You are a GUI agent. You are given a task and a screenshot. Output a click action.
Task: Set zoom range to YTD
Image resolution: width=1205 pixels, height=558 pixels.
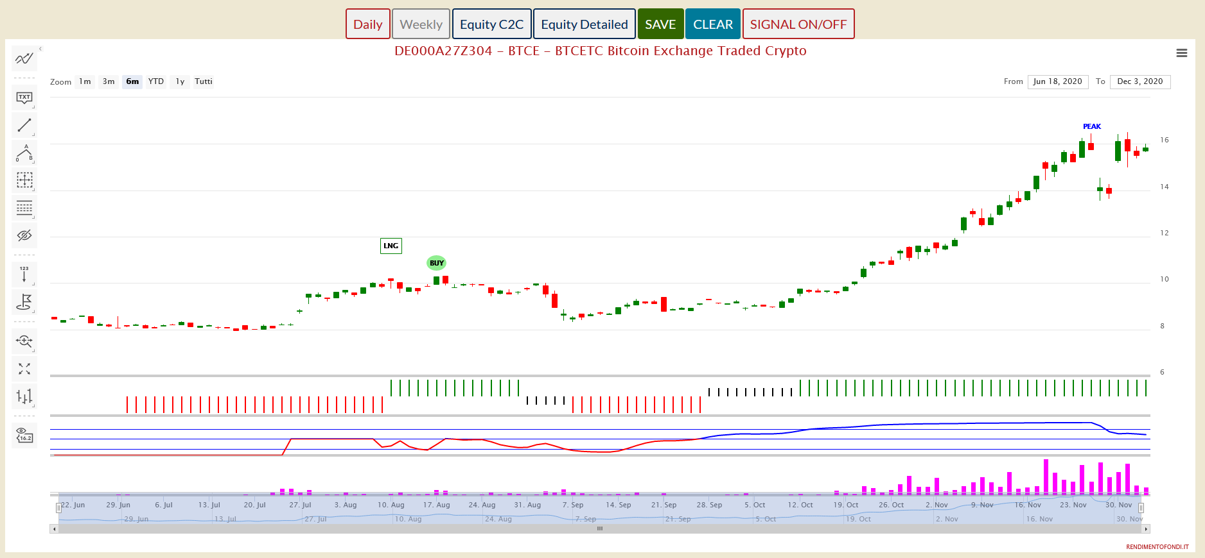point(156,81)
